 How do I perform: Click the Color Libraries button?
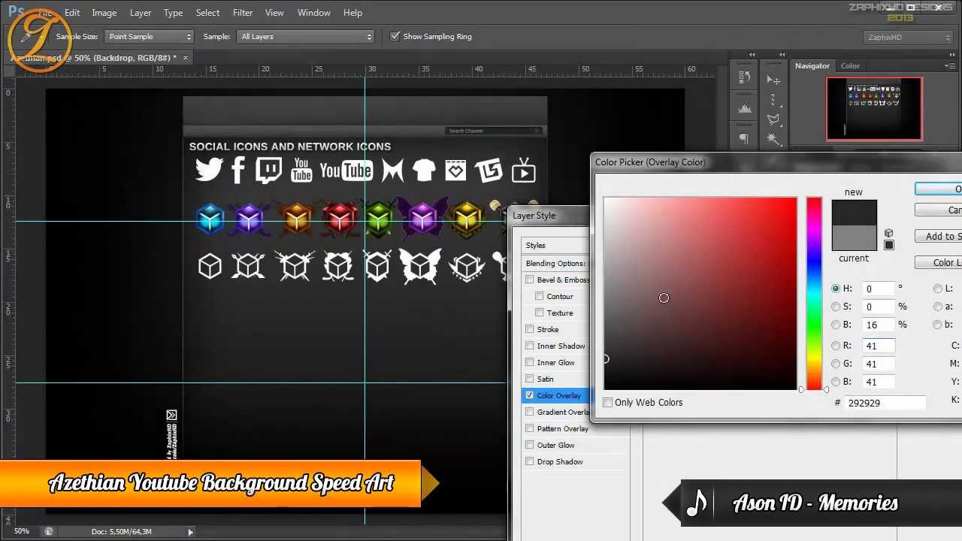click(939, 262)
